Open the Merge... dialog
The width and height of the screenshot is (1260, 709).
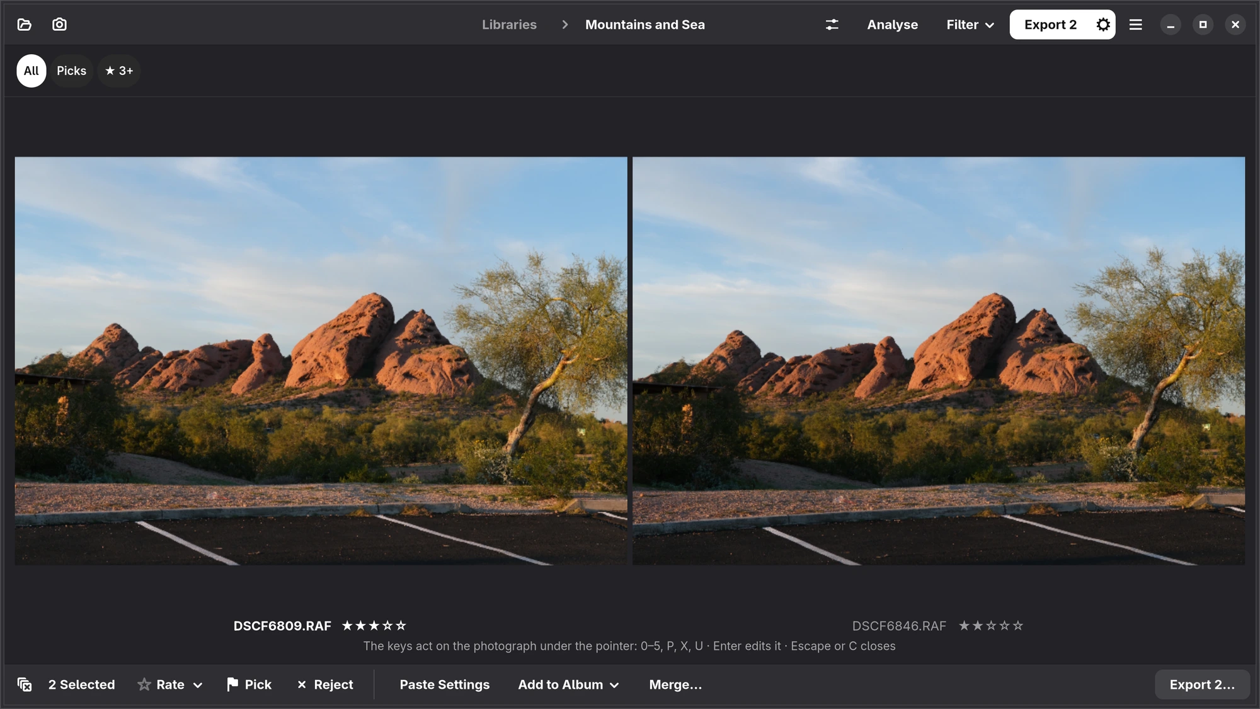675,684
